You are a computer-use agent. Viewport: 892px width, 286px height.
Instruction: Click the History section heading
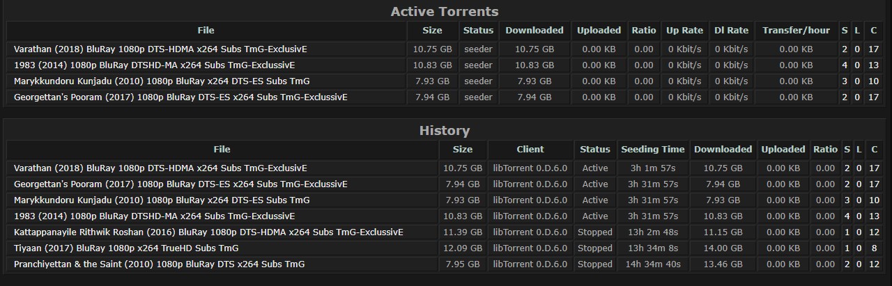(444, 131)
